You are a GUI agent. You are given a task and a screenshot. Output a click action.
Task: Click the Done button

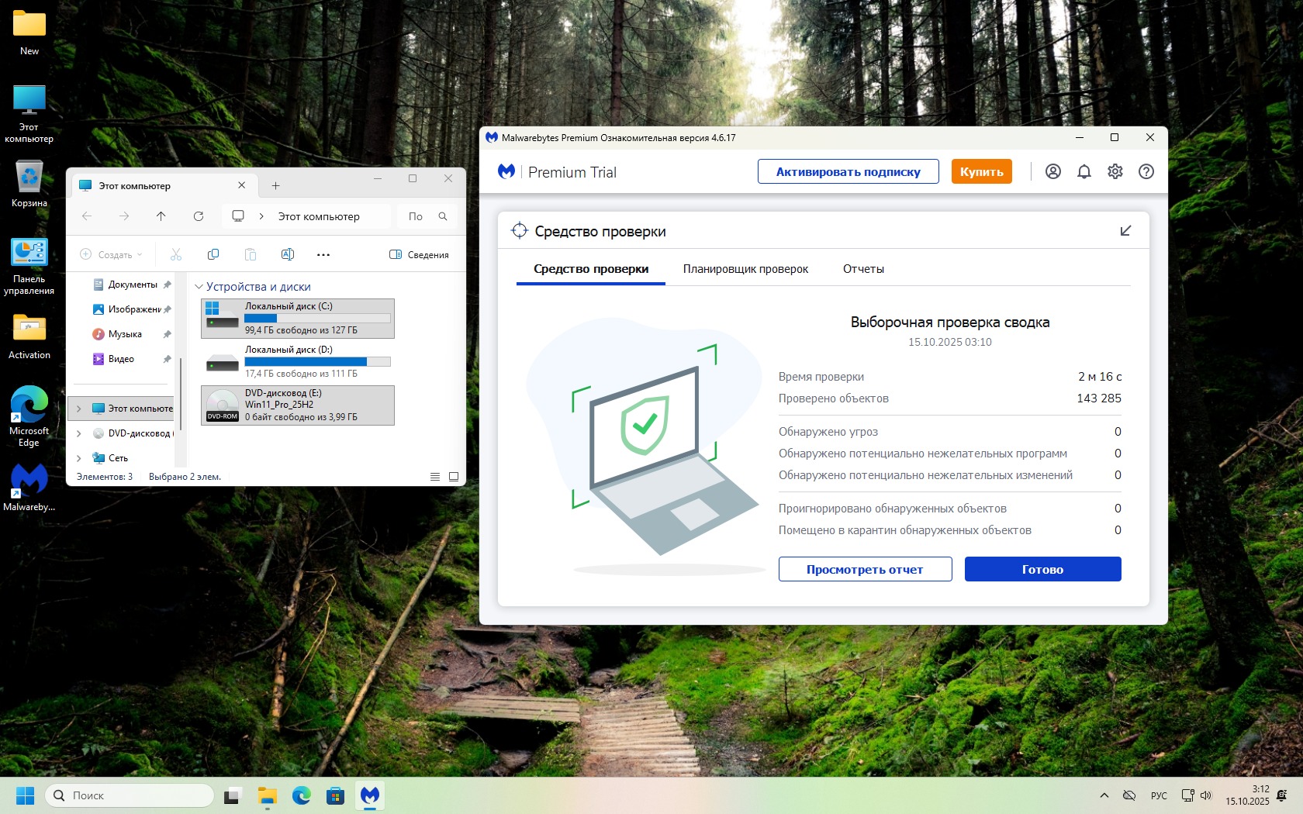point(1042,569)
